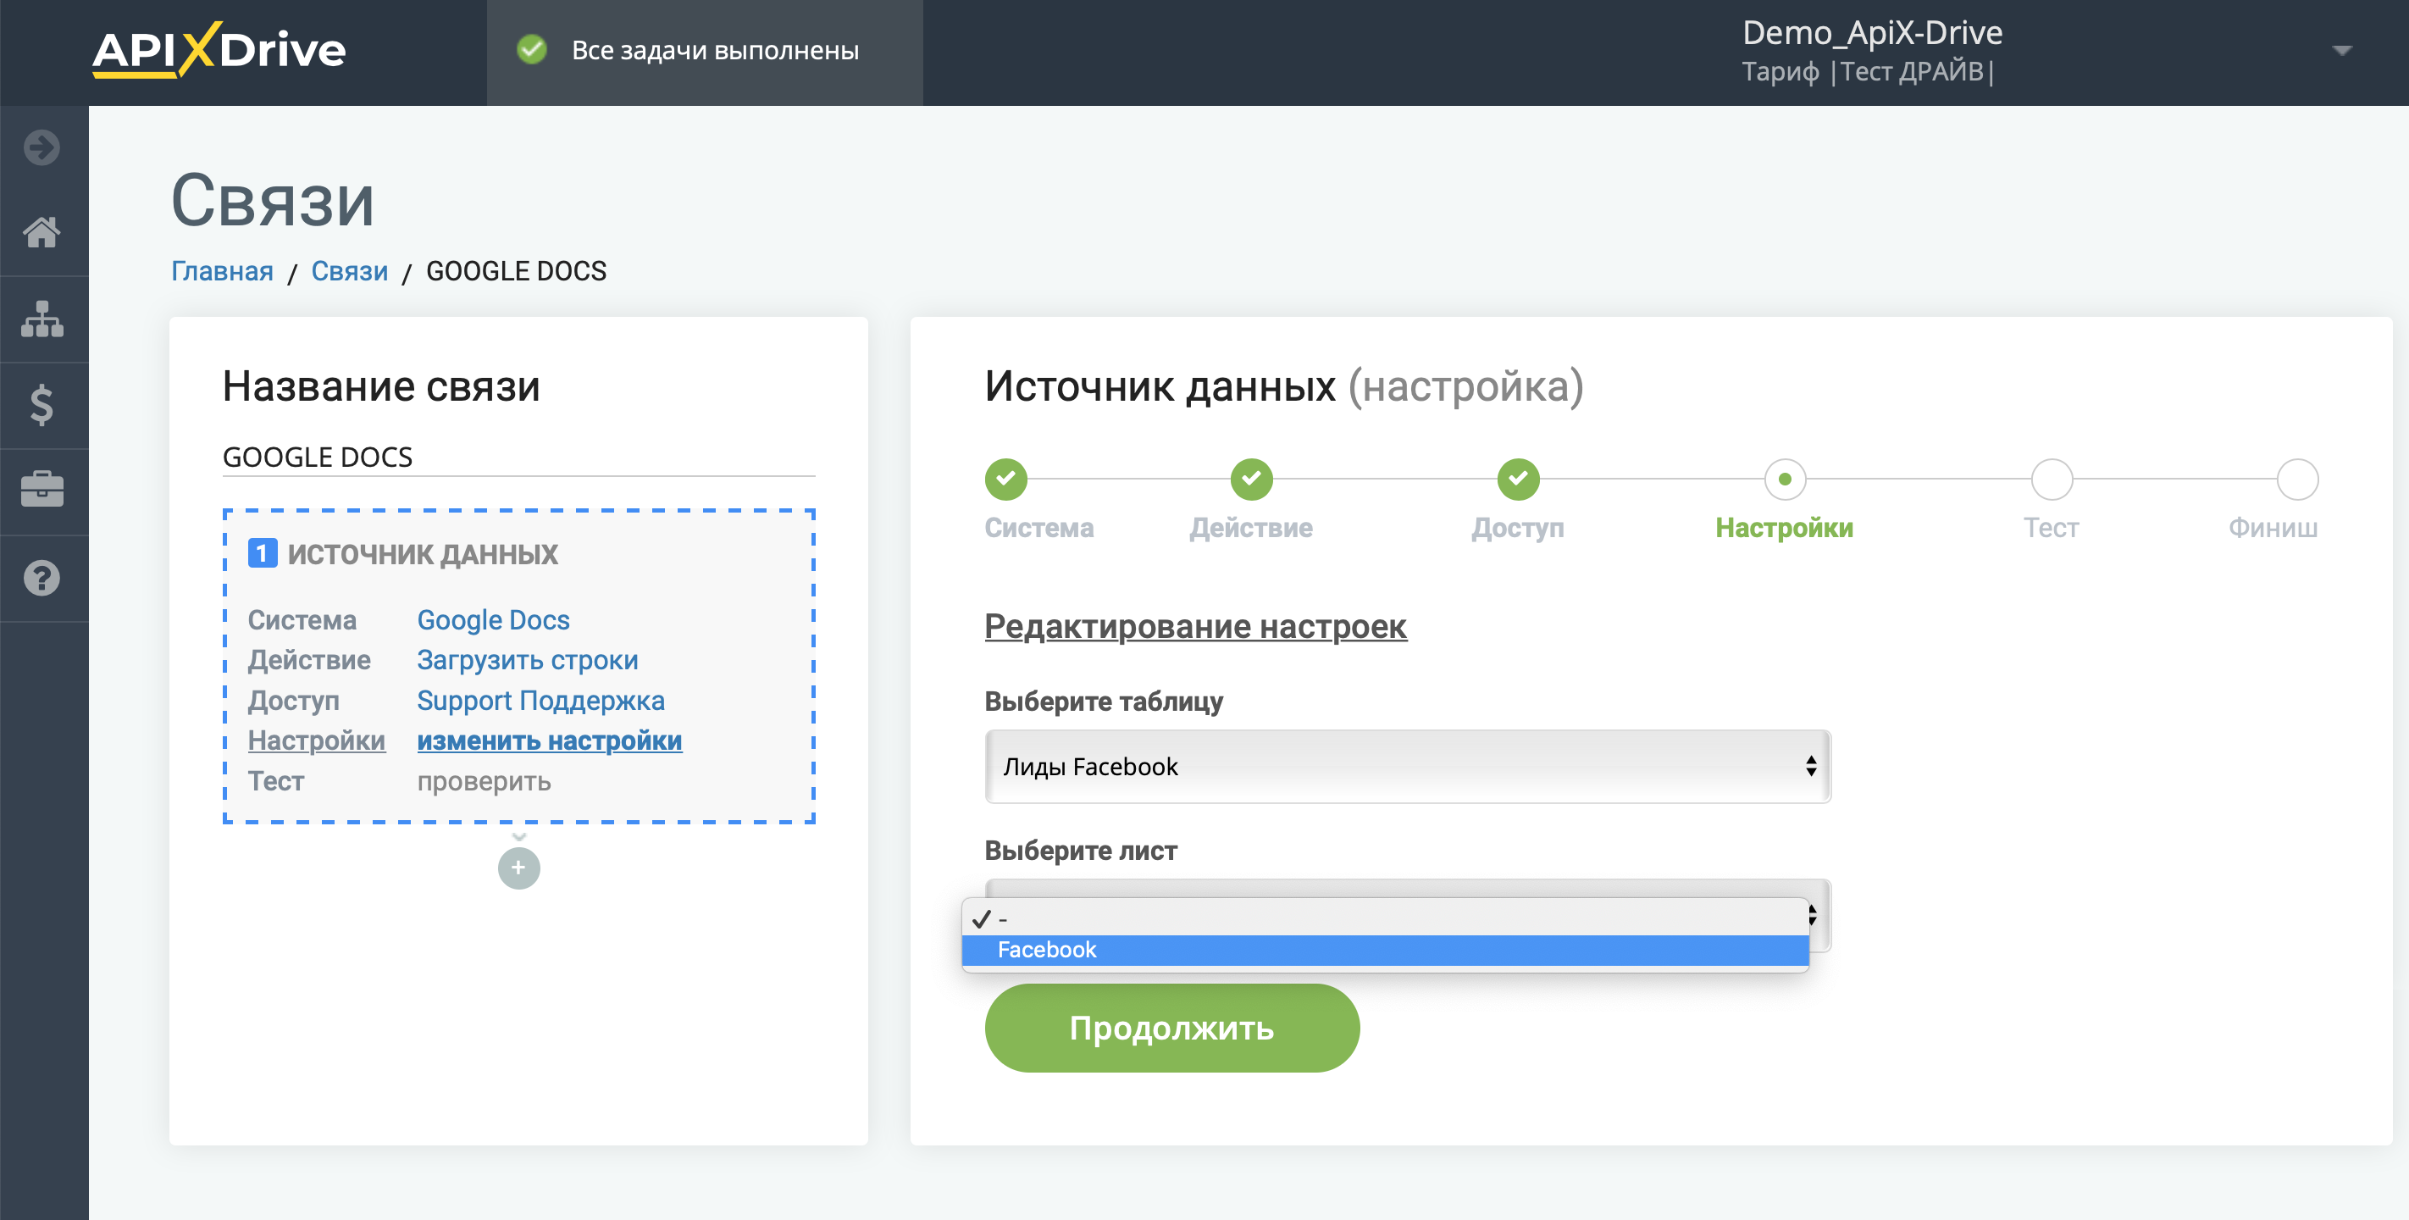Click the Настройки label in source block
This screenshot has height=1220, width=2409.
pos(316,740)
